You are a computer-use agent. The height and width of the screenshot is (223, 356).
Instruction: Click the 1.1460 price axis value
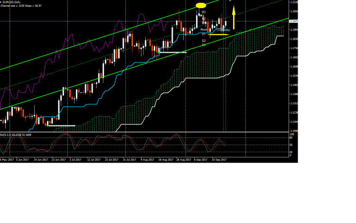point(294,85)
